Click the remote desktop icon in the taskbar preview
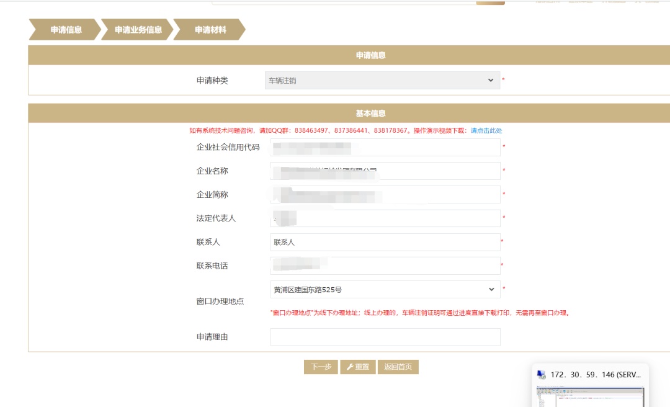The image size is (670, 407). tap(542, 375)
